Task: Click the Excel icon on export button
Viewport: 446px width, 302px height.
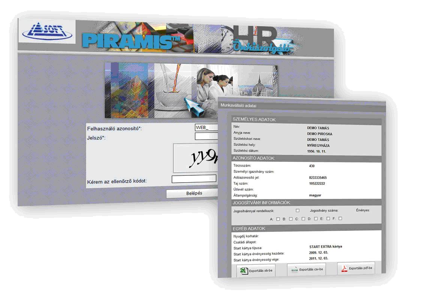Action: [x=244, y=271]
